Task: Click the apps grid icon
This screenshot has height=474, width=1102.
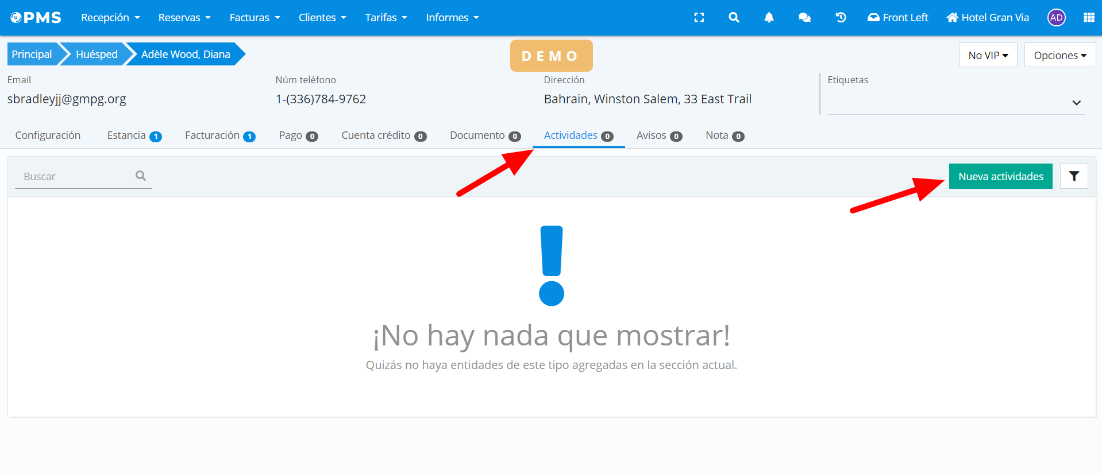Action: 1088,18
